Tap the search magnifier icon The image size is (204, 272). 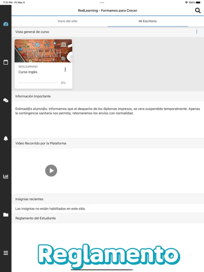pyautogui.click(x=198, y=10)
